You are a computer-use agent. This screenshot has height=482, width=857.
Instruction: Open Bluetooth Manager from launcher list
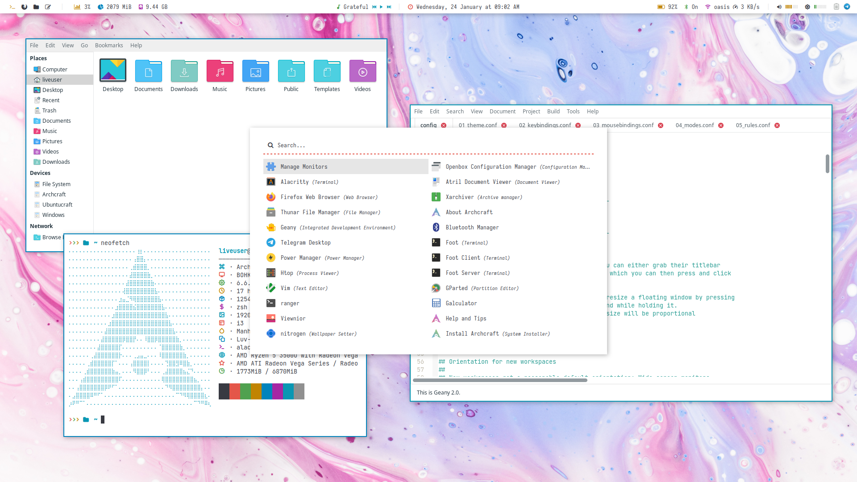pos(472,227)
